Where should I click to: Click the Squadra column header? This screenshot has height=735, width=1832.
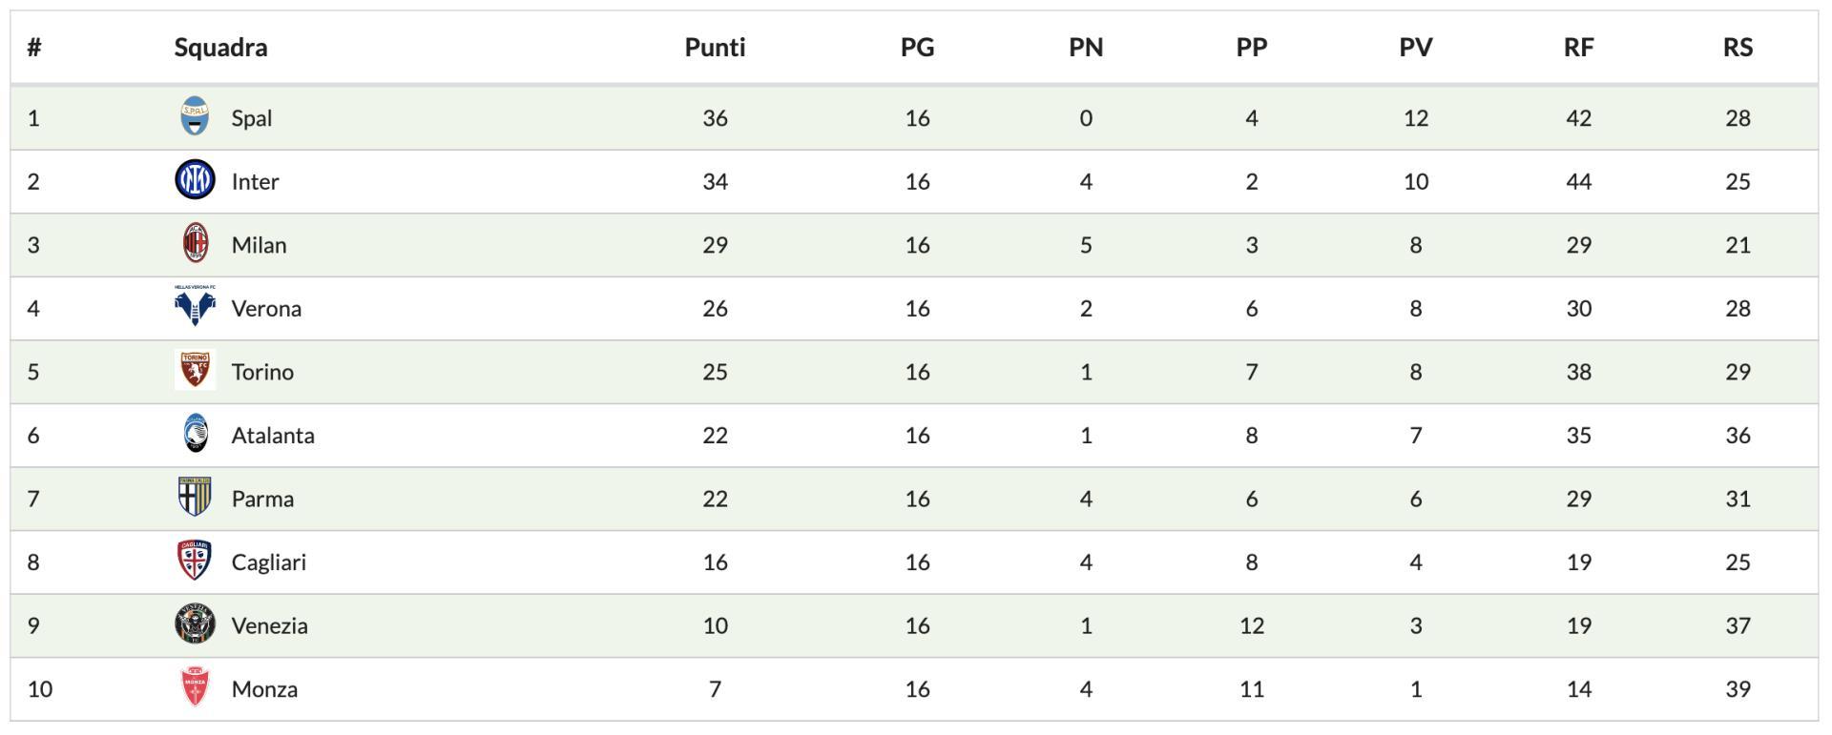click(x=220, y=48)
